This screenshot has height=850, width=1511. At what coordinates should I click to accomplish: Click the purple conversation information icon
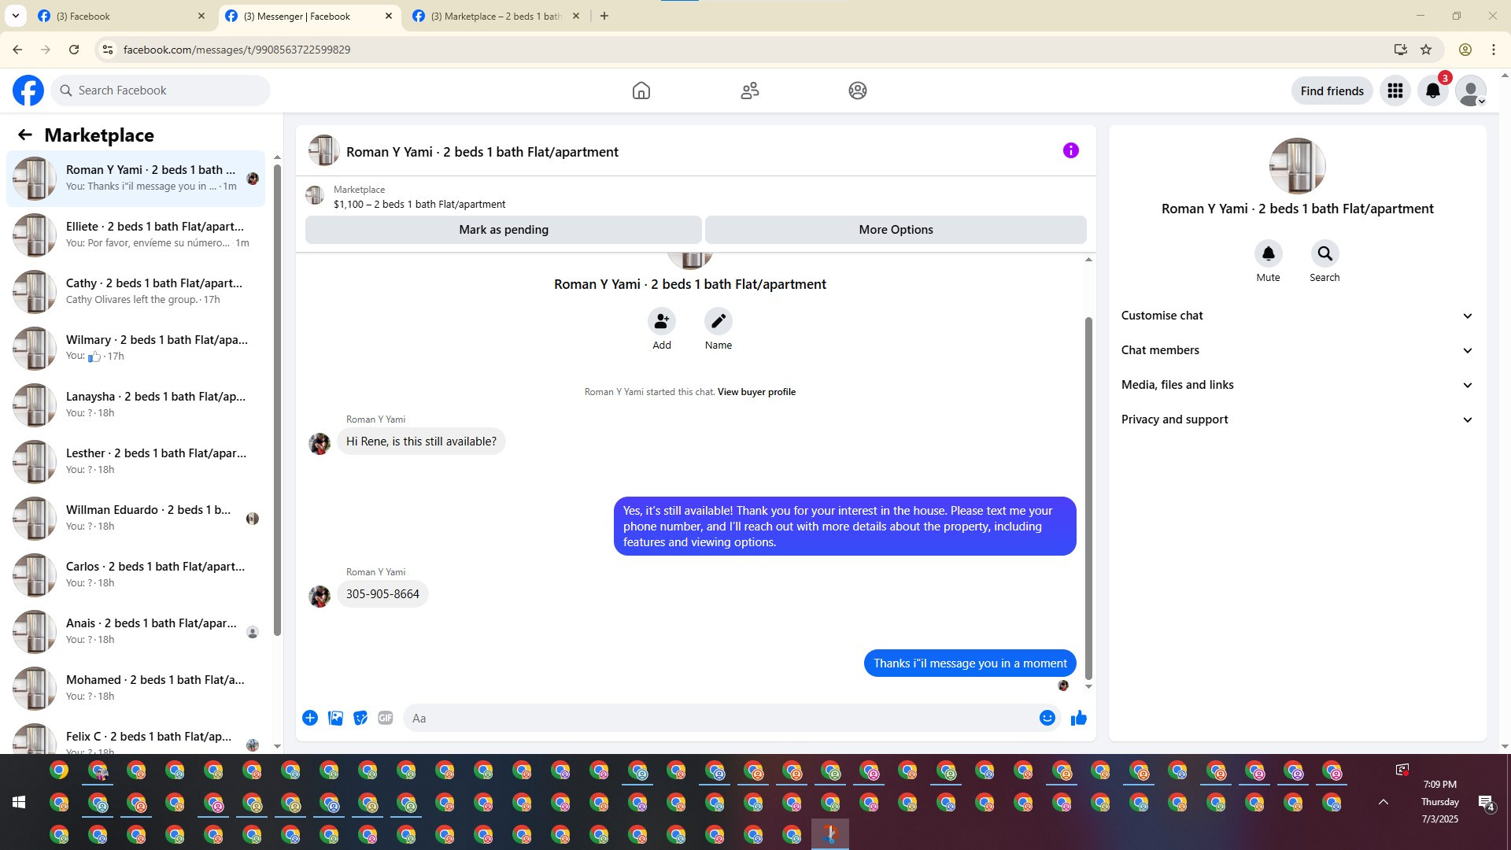1070,150
